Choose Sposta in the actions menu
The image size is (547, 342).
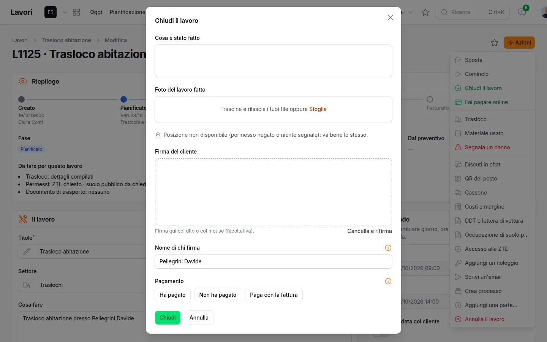(492, 60)
